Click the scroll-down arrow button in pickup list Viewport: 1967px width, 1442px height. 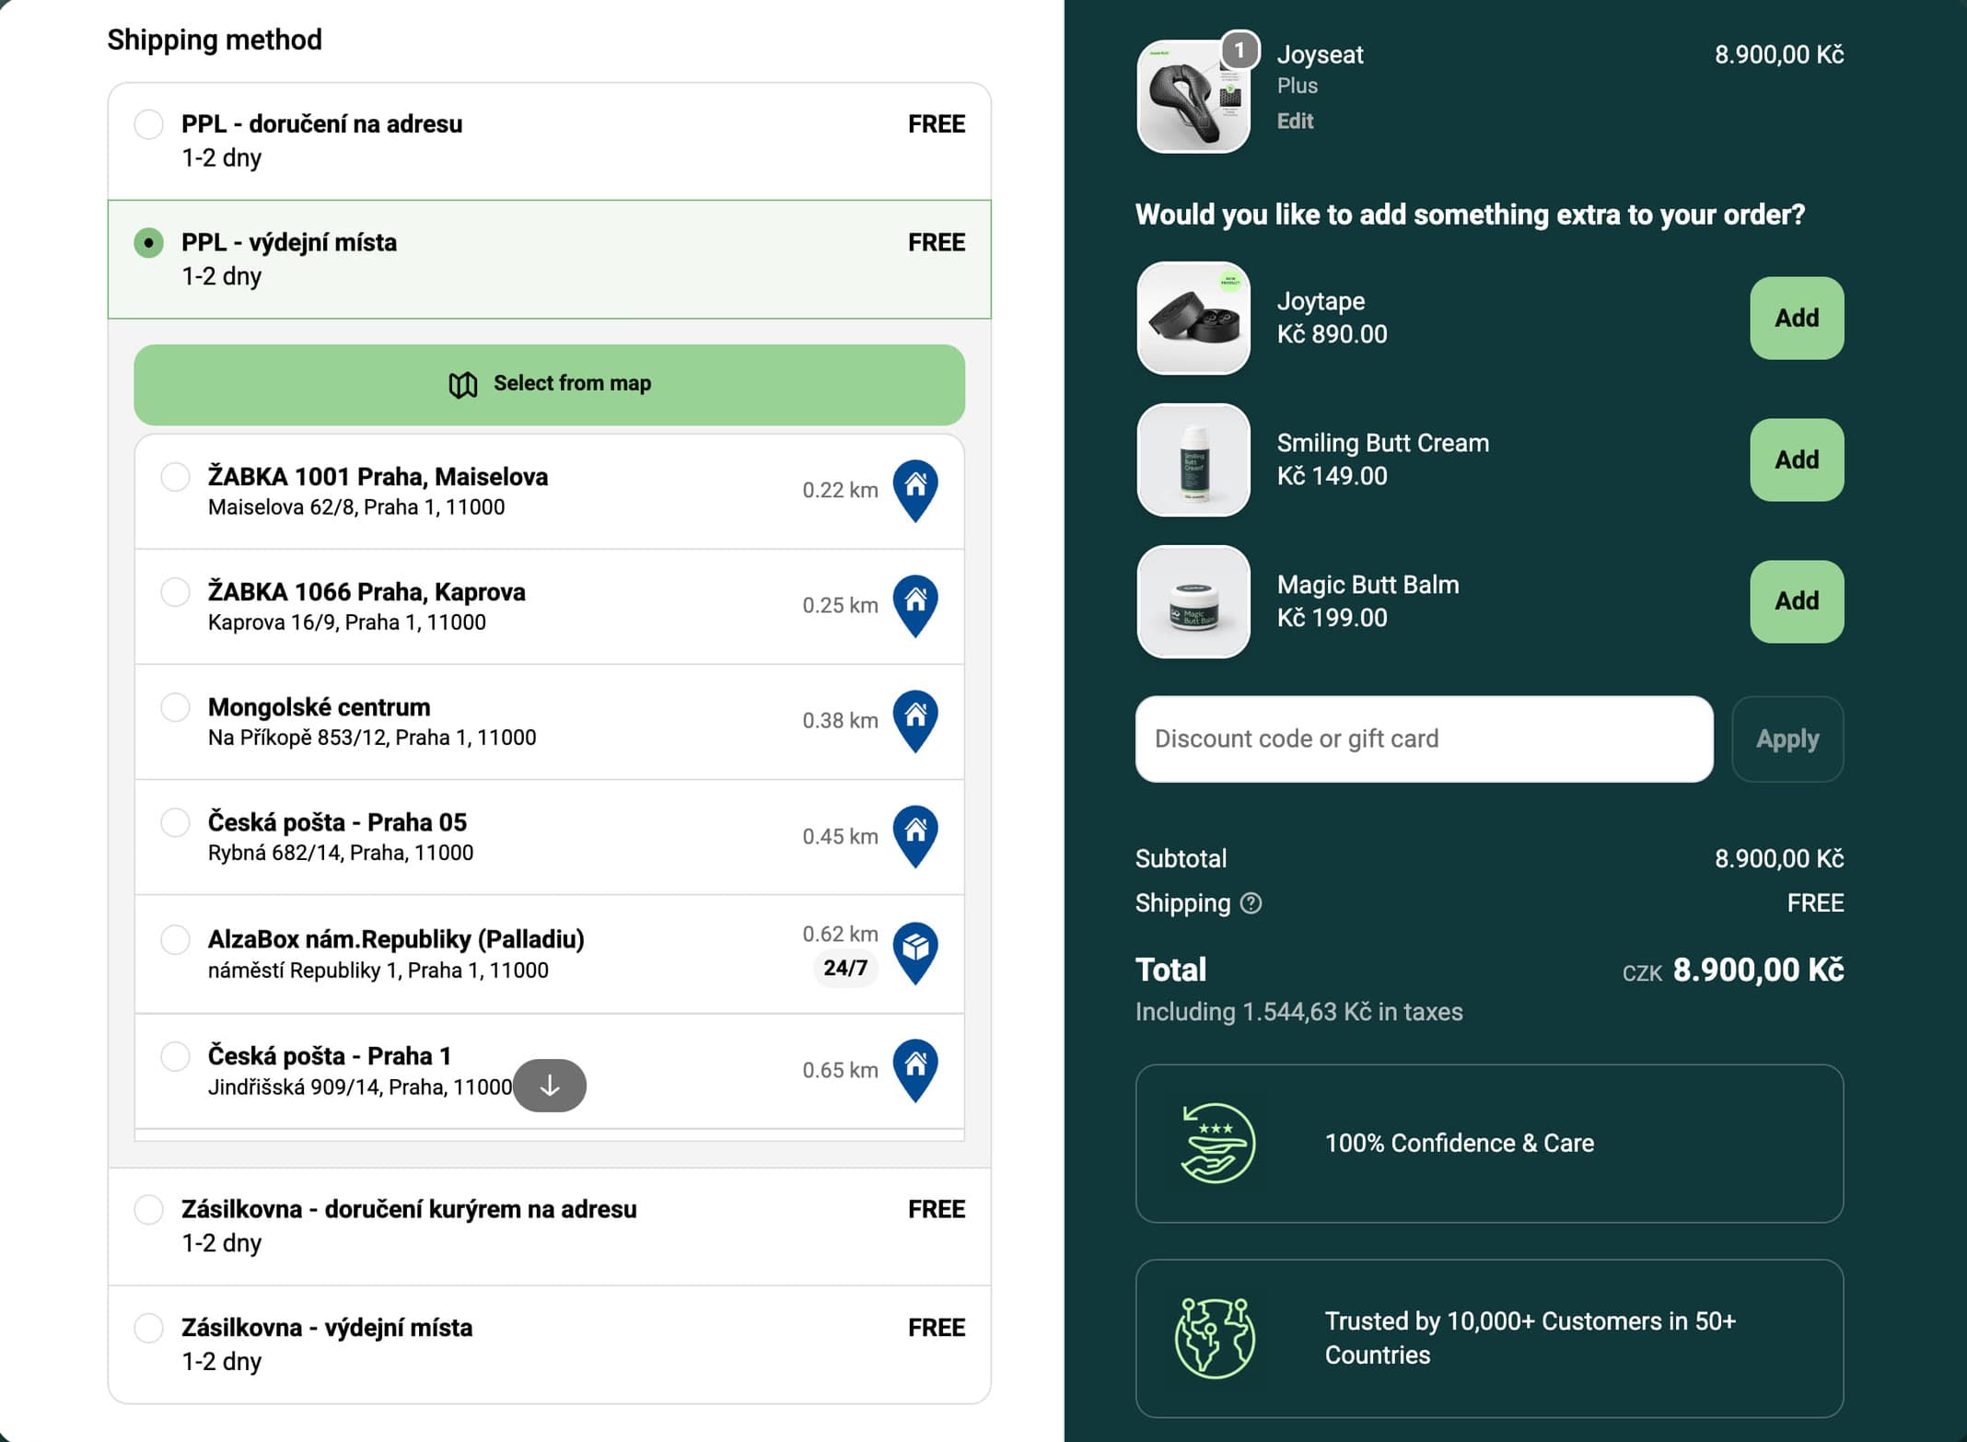click(550, 1086)
